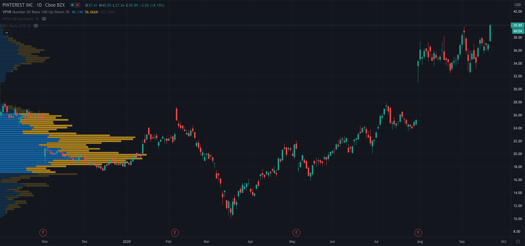
Task: Click the Mar label on time axis
Action: tap(207, 242)
